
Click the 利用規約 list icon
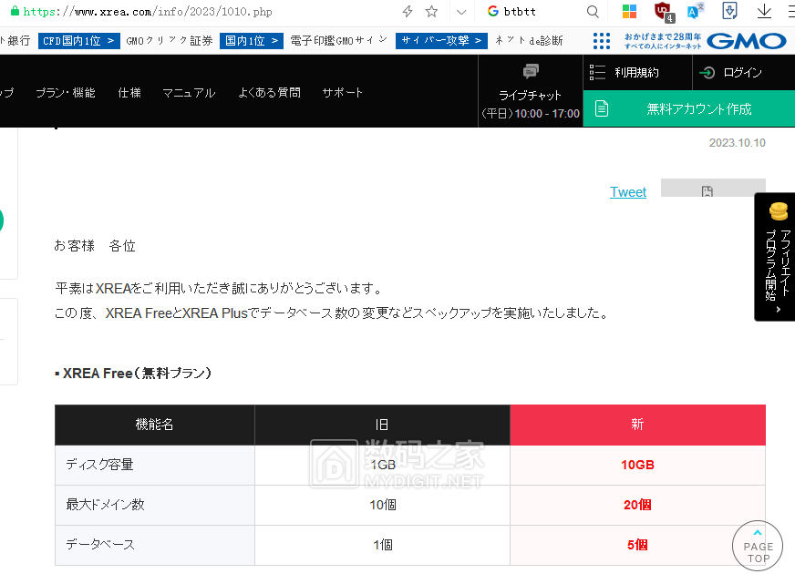597,73
